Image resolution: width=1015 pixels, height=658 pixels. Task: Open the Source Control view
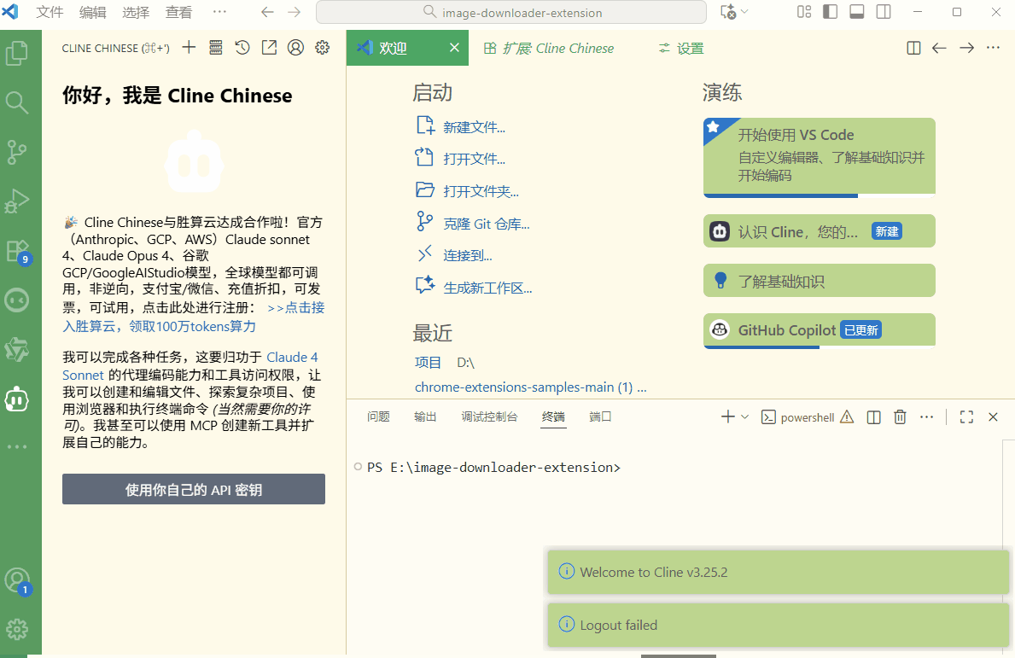tap(17, 152)
